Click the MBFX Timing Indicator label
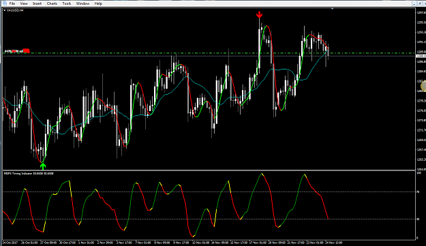The image size is (426, 246). (x=29, y=173)
